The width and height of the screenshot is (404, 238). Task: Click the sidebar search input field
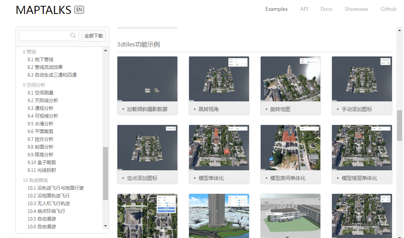click(49, 36)
